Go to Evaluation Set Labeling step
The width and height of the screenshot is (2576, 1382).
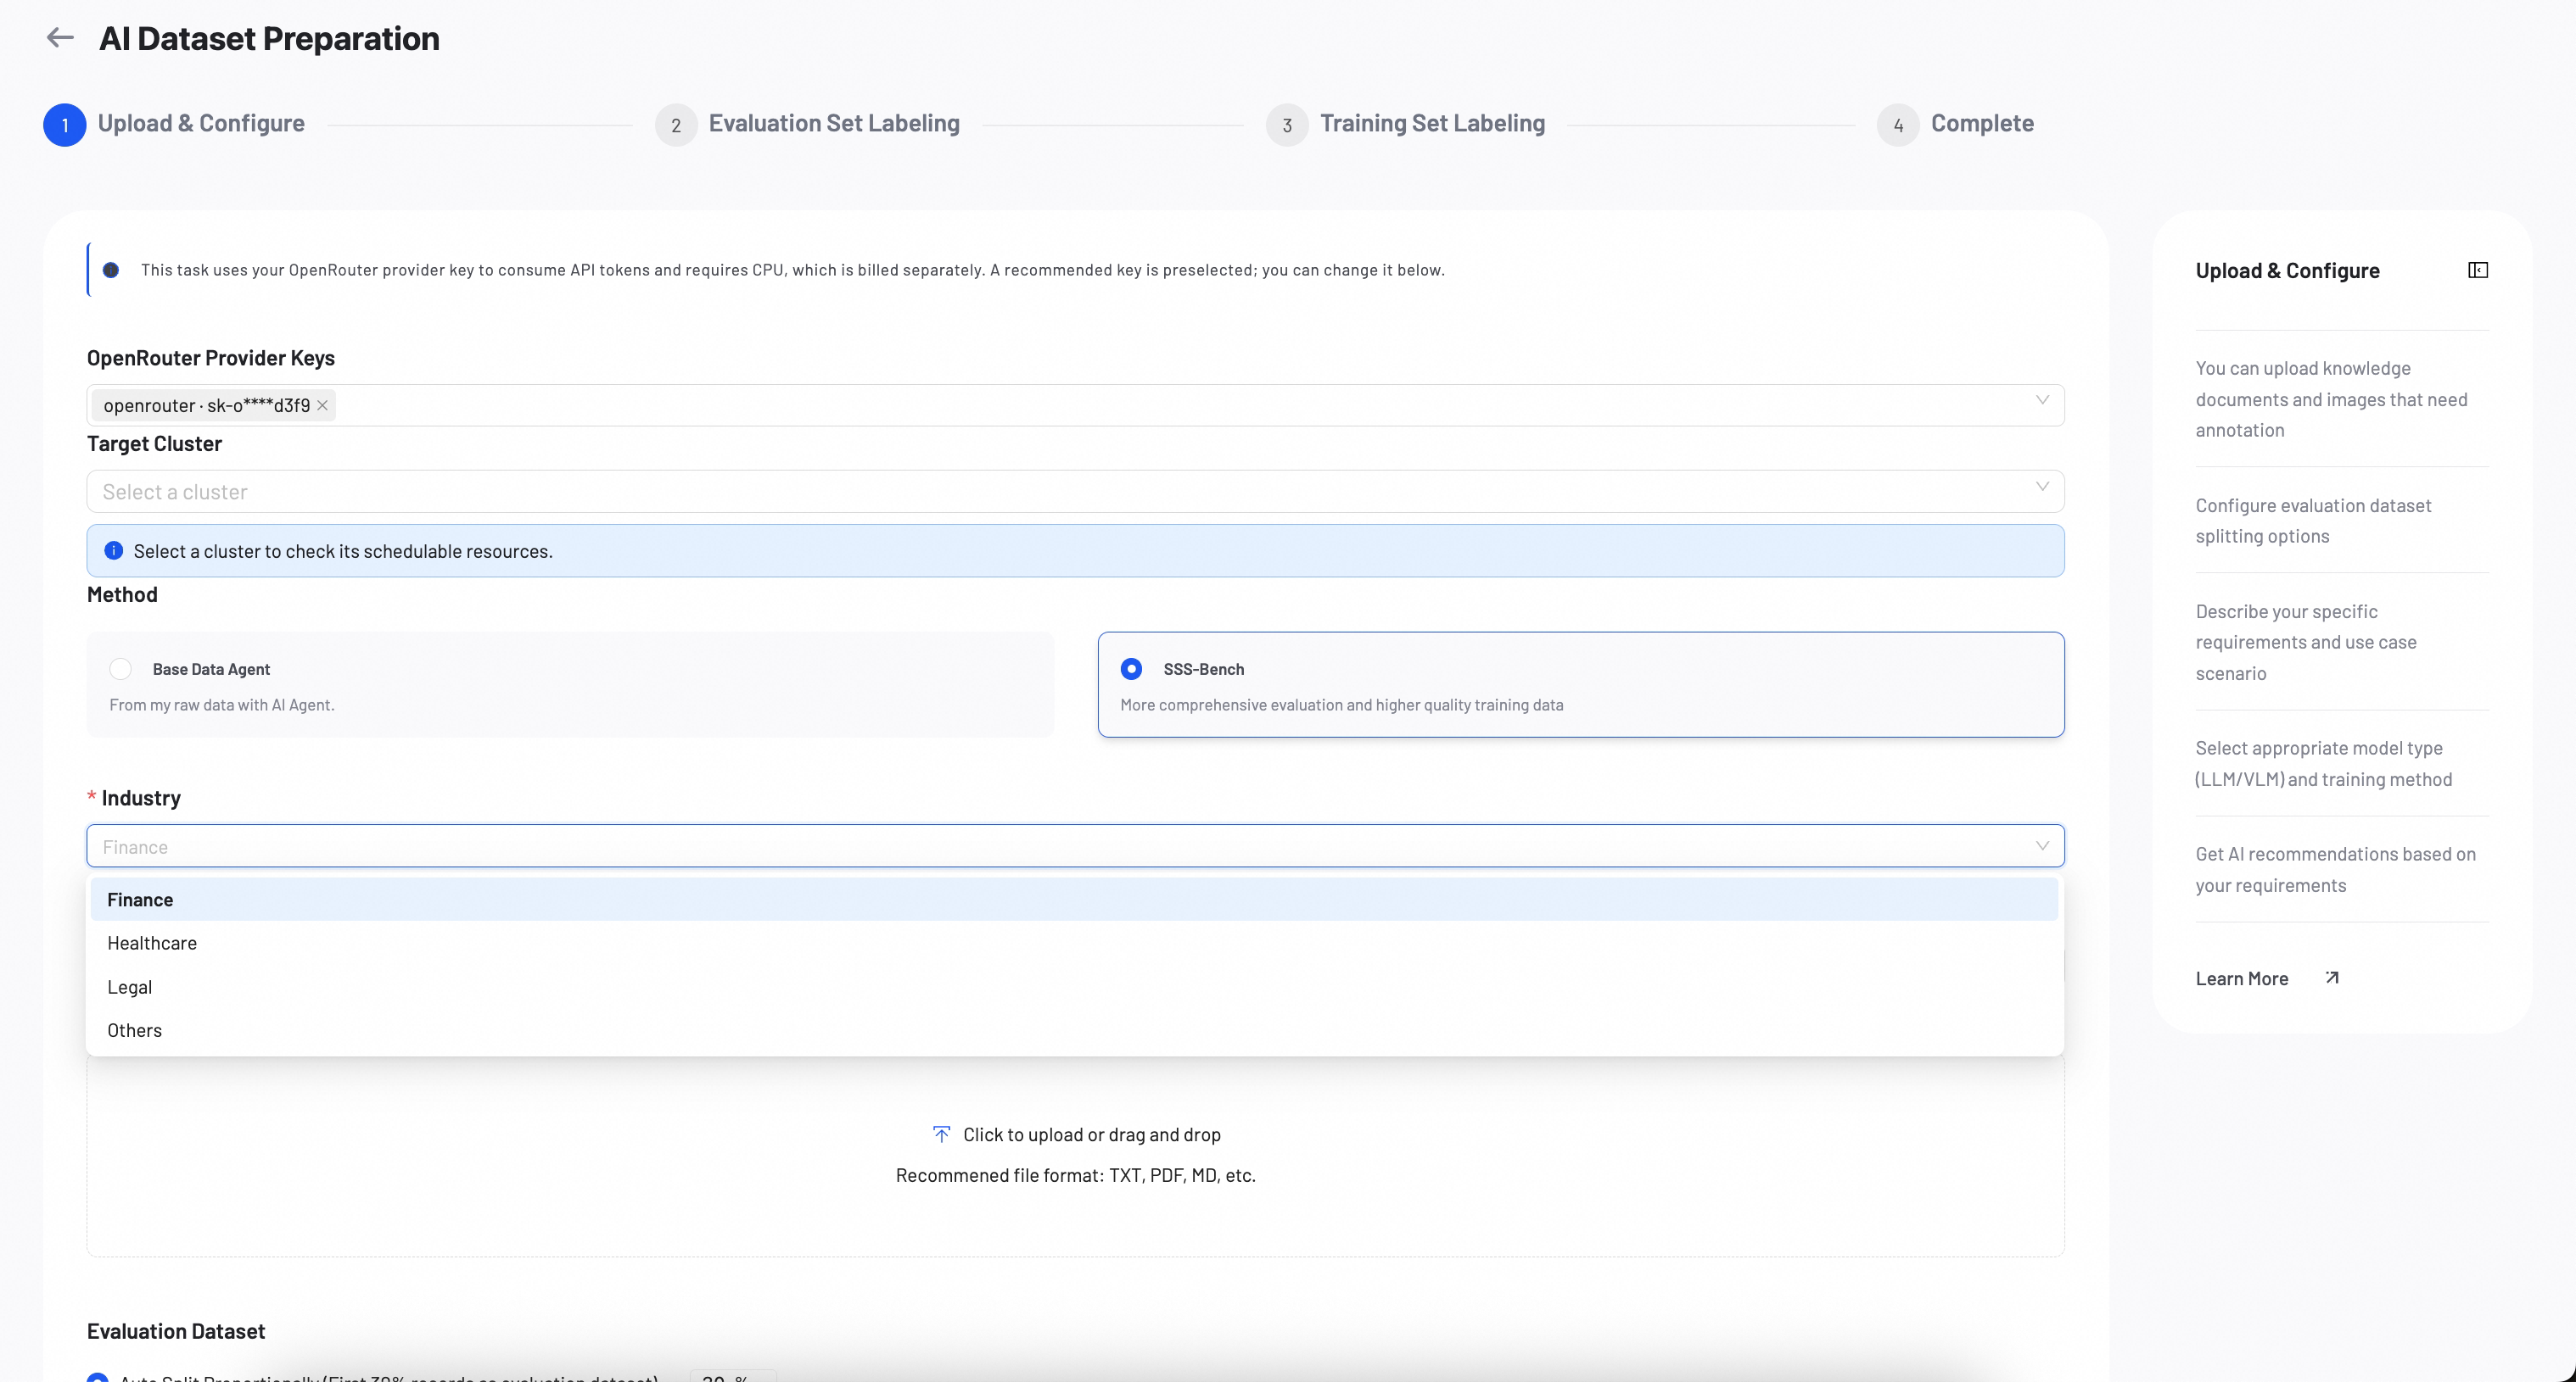[834, 123]
